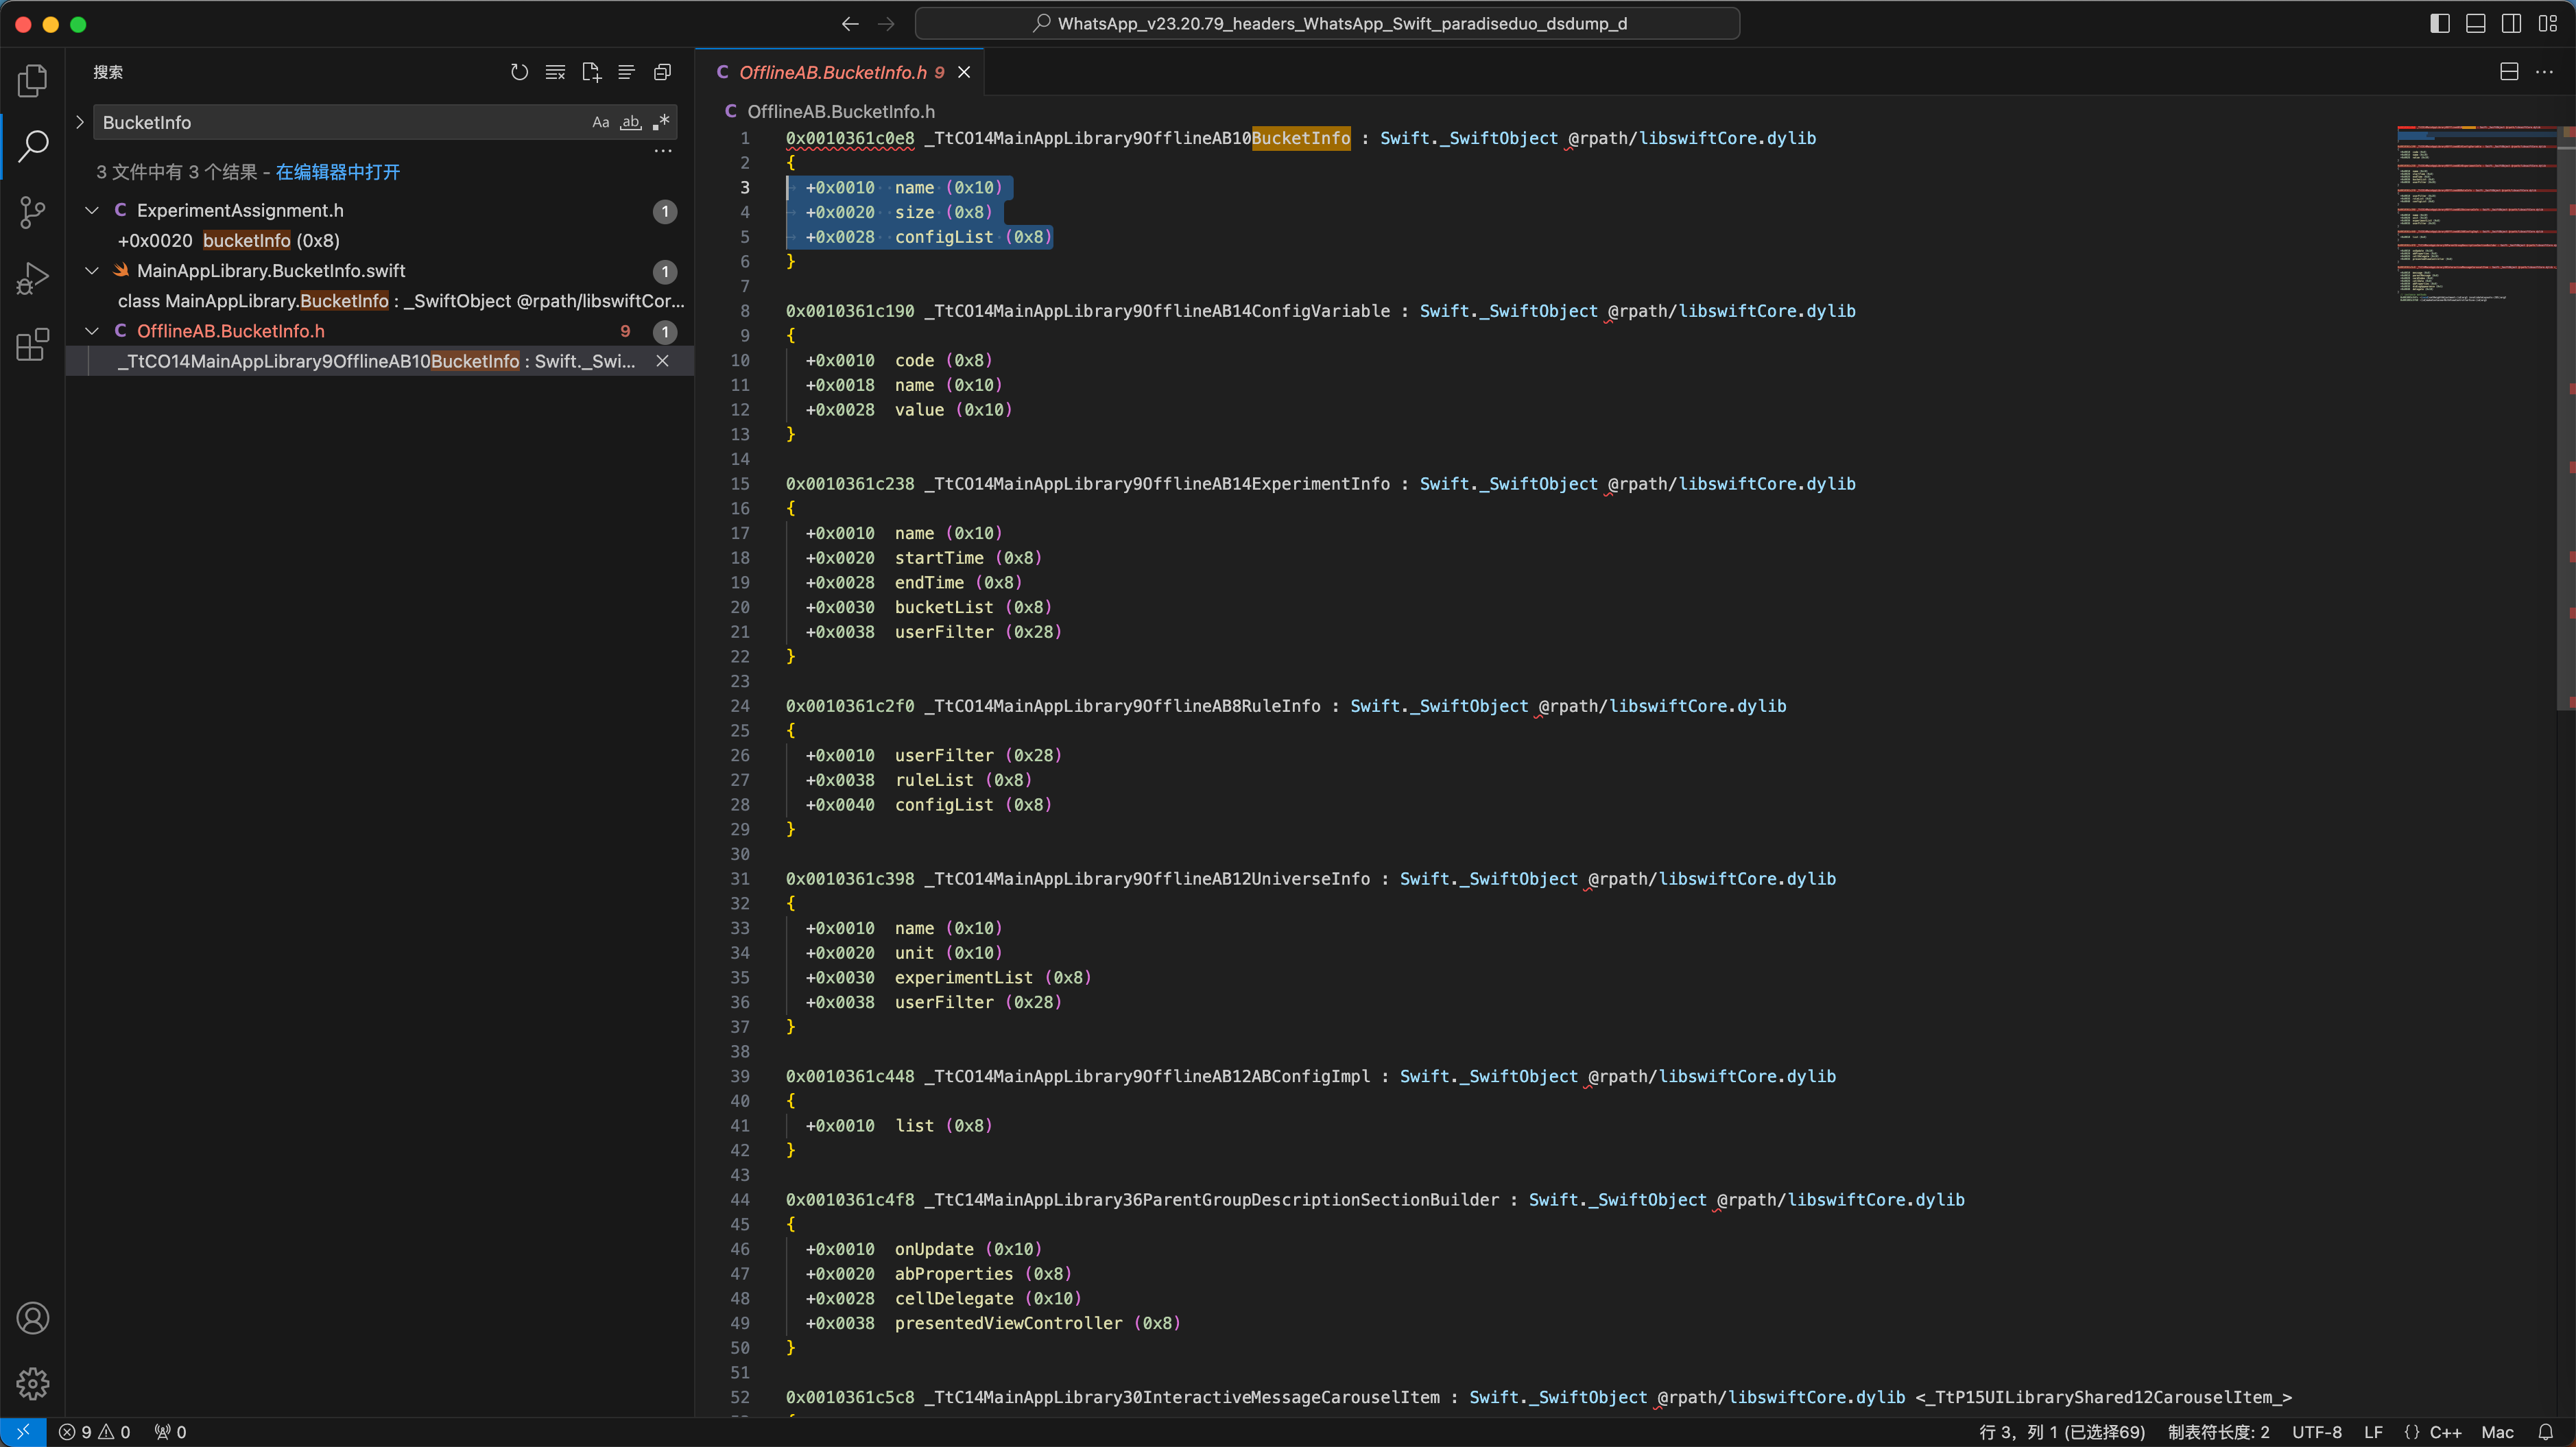Toggle the secondary side bar
The image size is (2576, 1447).
click(2511, 23)
